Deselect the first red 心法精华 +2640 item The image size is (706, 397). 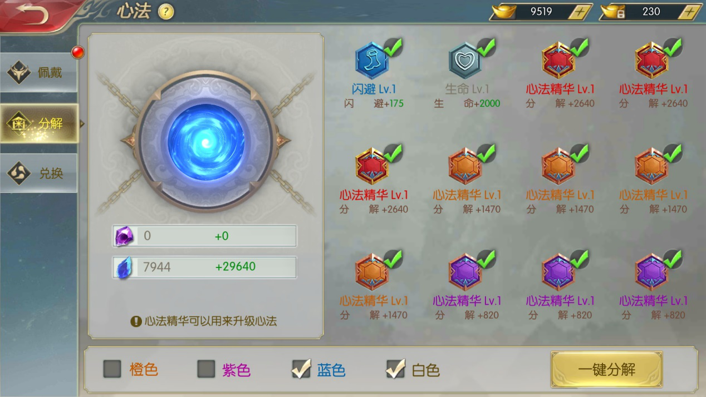pyautogui.click(x=559, y=61)
